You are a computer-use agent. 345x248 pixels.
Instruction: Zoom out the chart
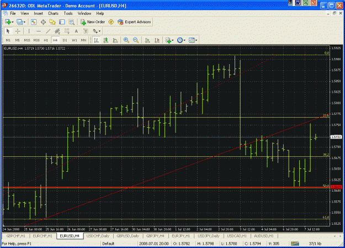(136, 40)
